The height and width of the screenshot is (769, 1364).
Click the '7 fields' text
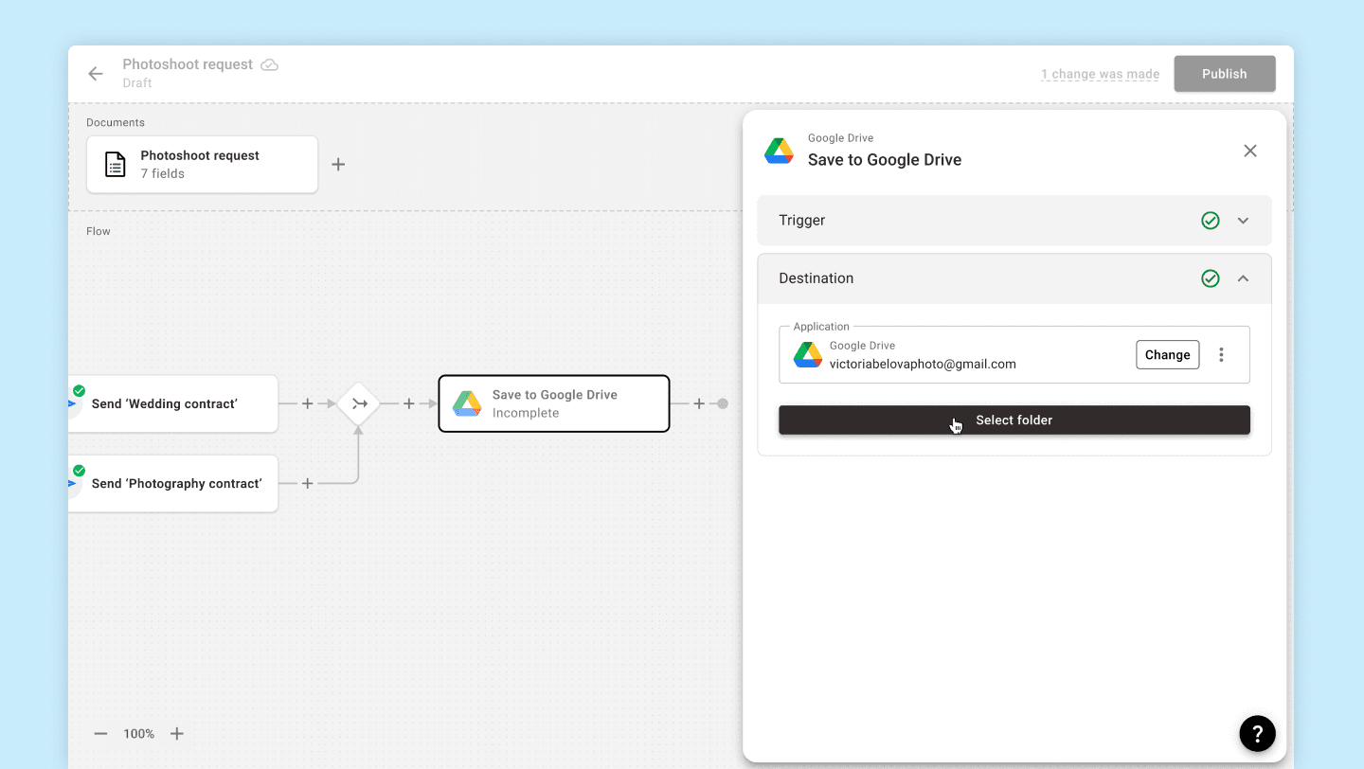pyautogui.click(x=163, y=173)
